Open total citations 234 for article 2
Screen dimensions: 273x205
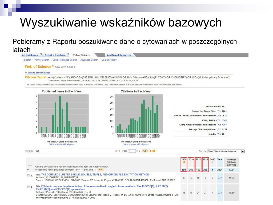click(x=220, y=193)
